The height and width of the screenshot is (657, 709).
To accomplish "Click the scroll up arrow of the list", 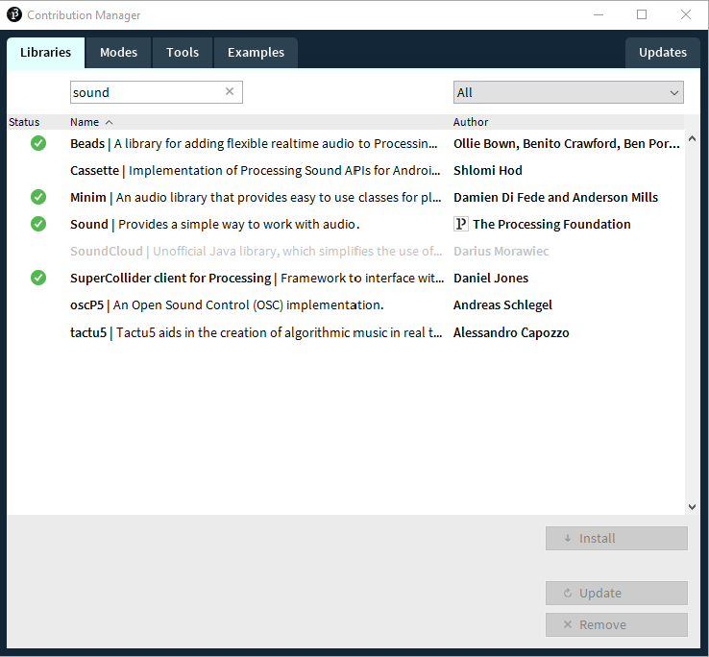I will coord(692,139).
